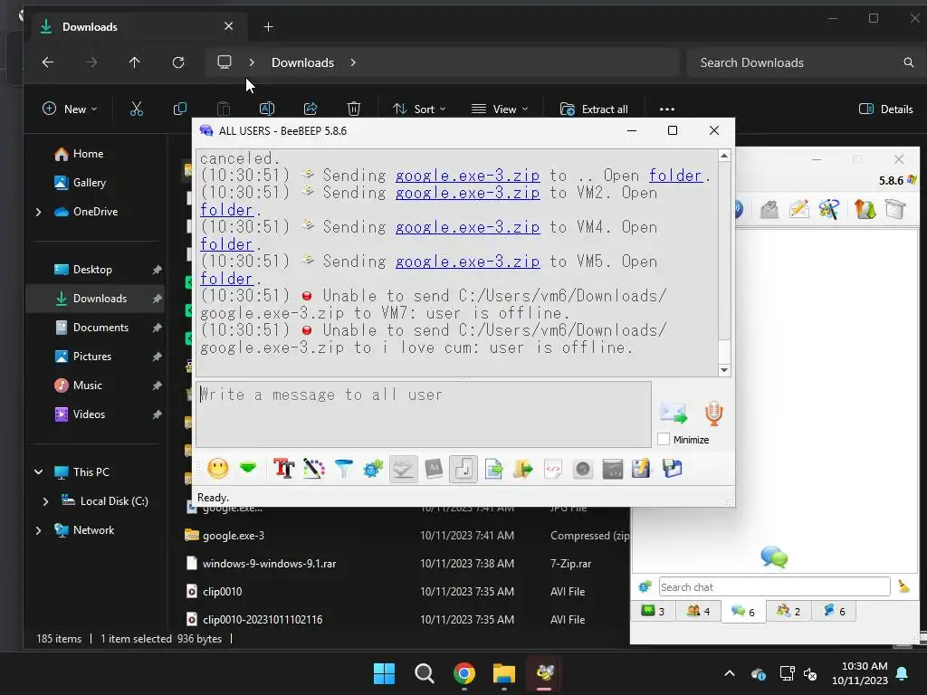Click the 'folder' link on the first Sending line
Screen dimensions: 927x695
click(x=675, y=176)
